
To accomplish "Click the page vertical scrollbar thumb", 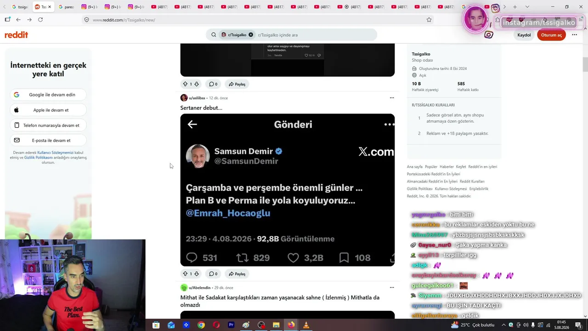I will [x=585, y=65].
